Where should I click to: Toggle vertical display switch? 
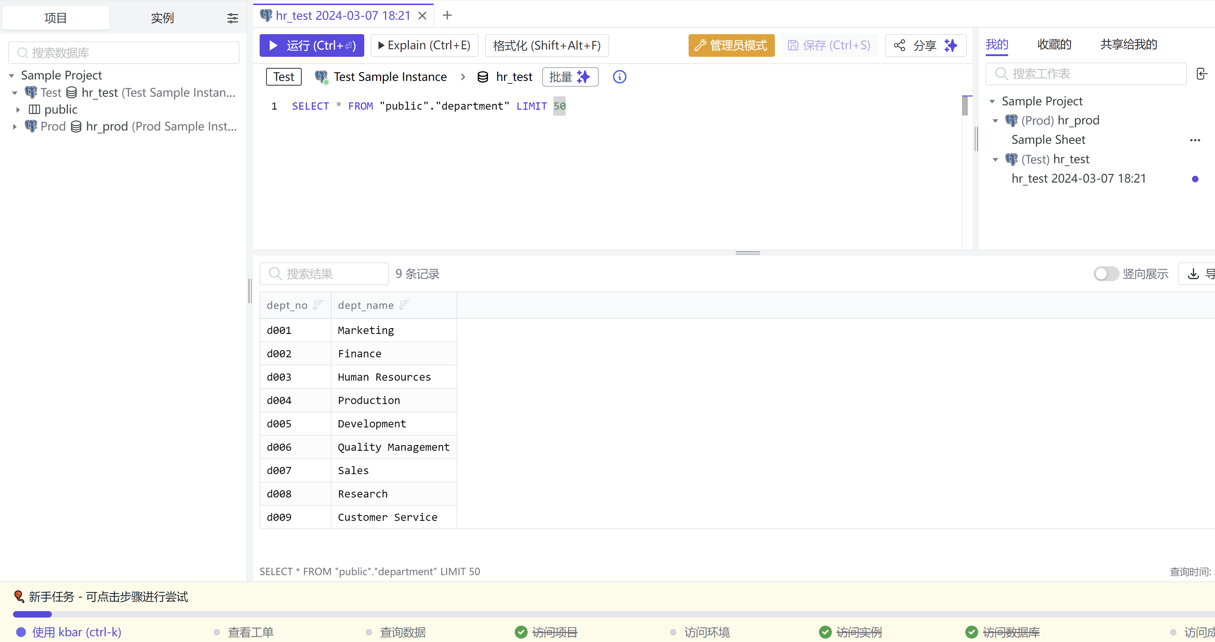(x=1106, y=274)
